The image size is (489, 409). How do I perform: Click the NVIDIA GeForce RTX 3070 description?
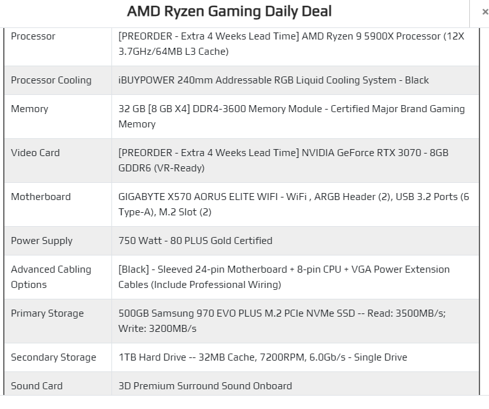click(283, 161)
